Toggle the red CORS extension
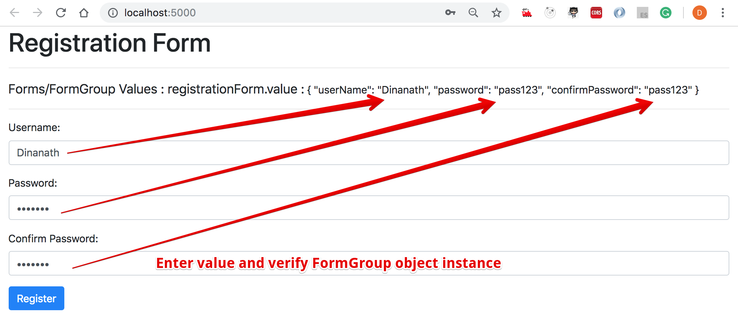Viewport: 738px width, 325px height. 596,13
